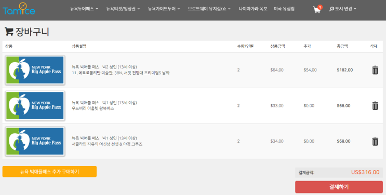386x195 pixels.
Task: Click the total price $182.00
Action: coord(344,70)
